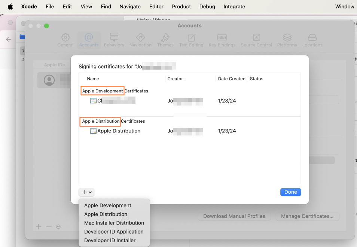Open Navigation settings tab

pyautogui.click(x=140, y=40)
